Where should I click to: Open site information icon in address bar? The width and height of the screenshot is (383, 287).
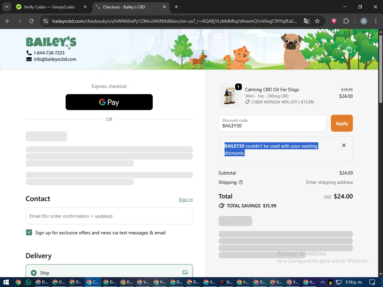point(46,21)
